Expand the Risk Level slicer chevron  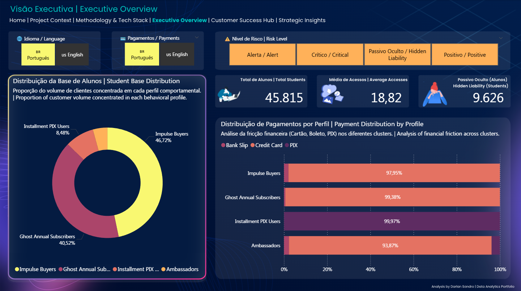[501, 38]
